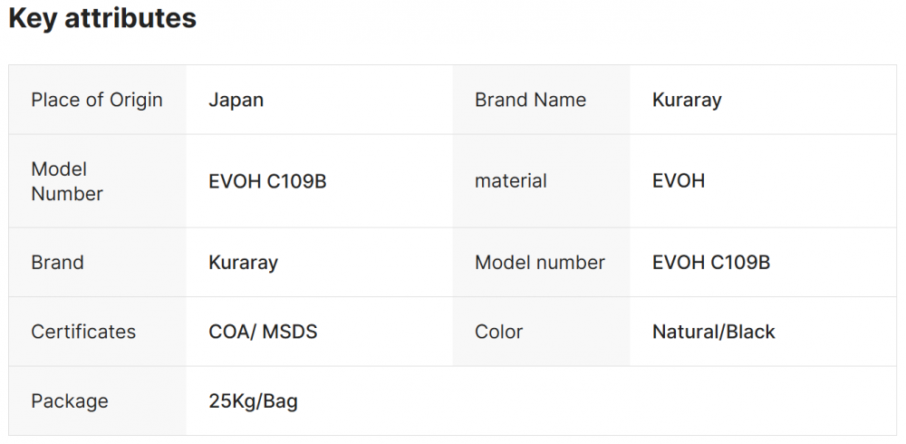This screenshot has width=906, height=444.
Task: Select the Natural/Black color value
Action: point(714,332)
